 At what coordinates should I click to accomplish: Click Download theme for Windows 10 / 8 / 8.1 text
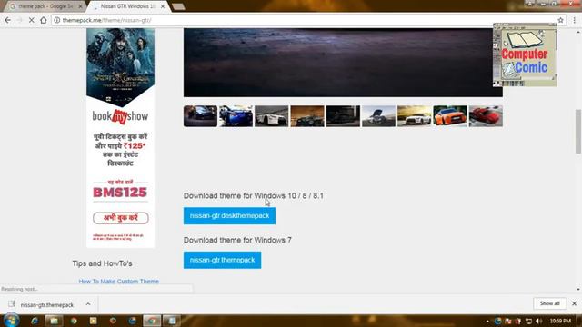(254, 196)
